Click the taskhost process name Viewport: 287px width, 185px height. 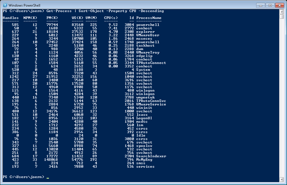(x=145, y=46)
